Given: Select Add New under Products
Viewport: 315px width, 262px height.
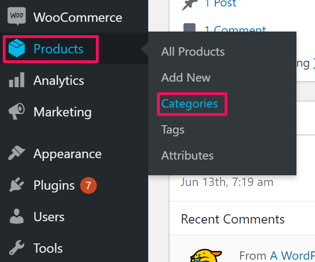Looking at the screenshot, I should [x=186, y=77].
